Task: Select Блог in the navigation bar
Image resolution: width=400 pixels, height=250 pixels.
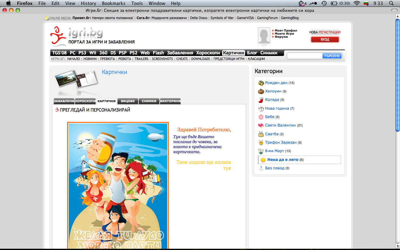Action: coord(252,53)
